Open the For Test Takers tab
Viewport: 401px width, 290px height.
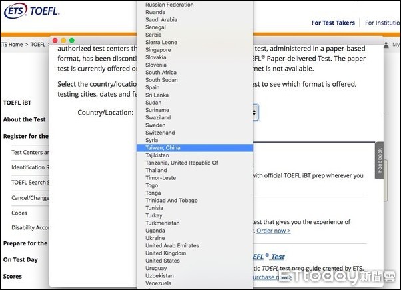coord(333,23)
